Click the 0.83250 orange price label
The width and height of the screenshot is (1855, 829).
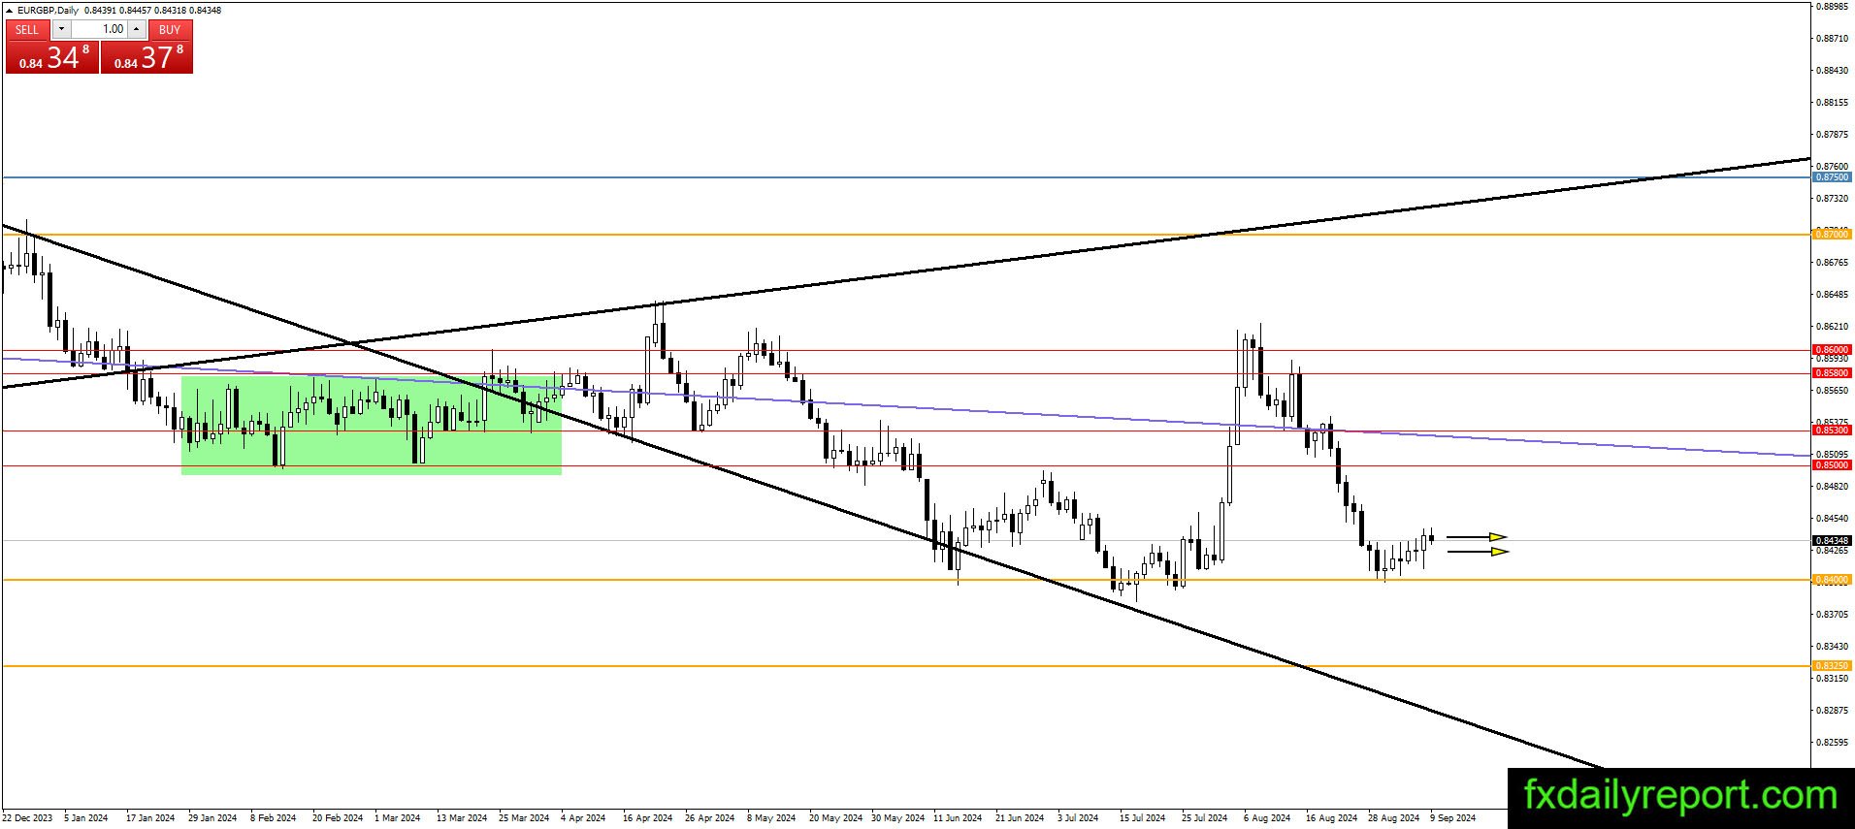coord(1832,665)
